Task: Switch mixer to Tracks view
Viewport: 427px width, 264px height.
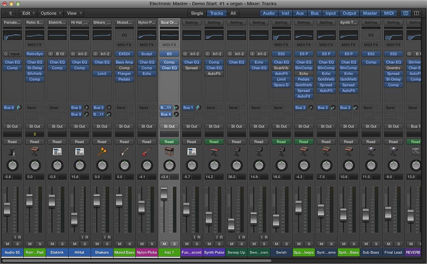Action: (x=216, y=13)
